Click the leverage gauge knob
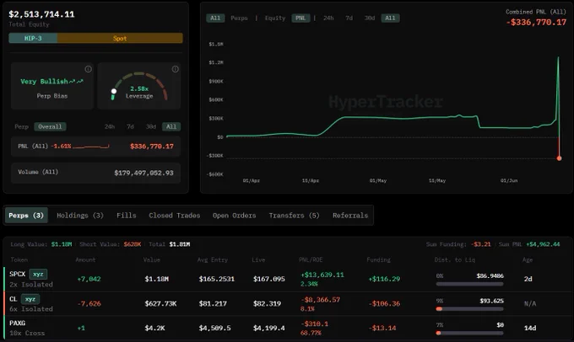This screenshot has height=342, width=574. coord(114,91)
